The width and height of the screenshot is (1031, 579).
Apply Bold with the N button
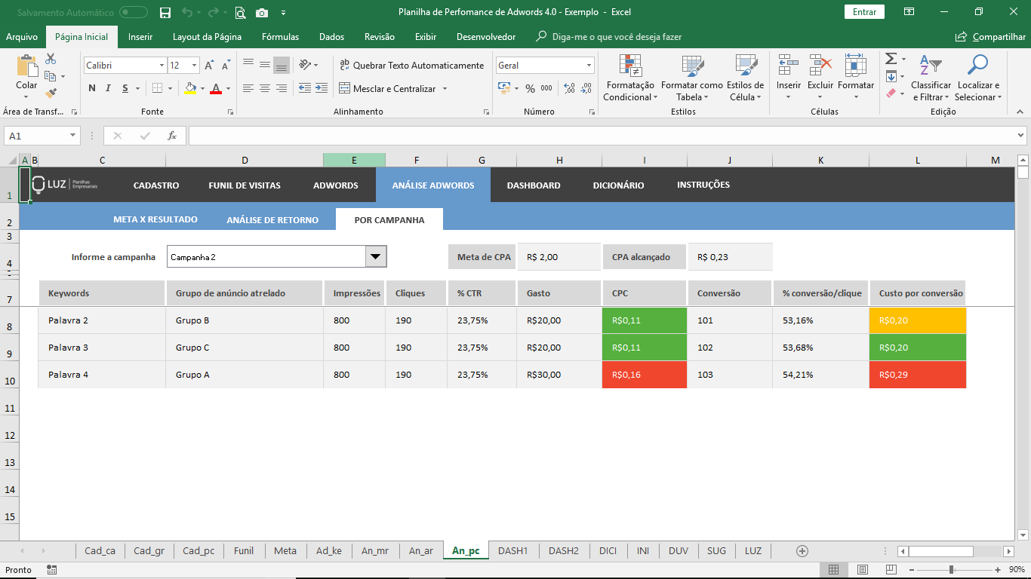point(92,88)
